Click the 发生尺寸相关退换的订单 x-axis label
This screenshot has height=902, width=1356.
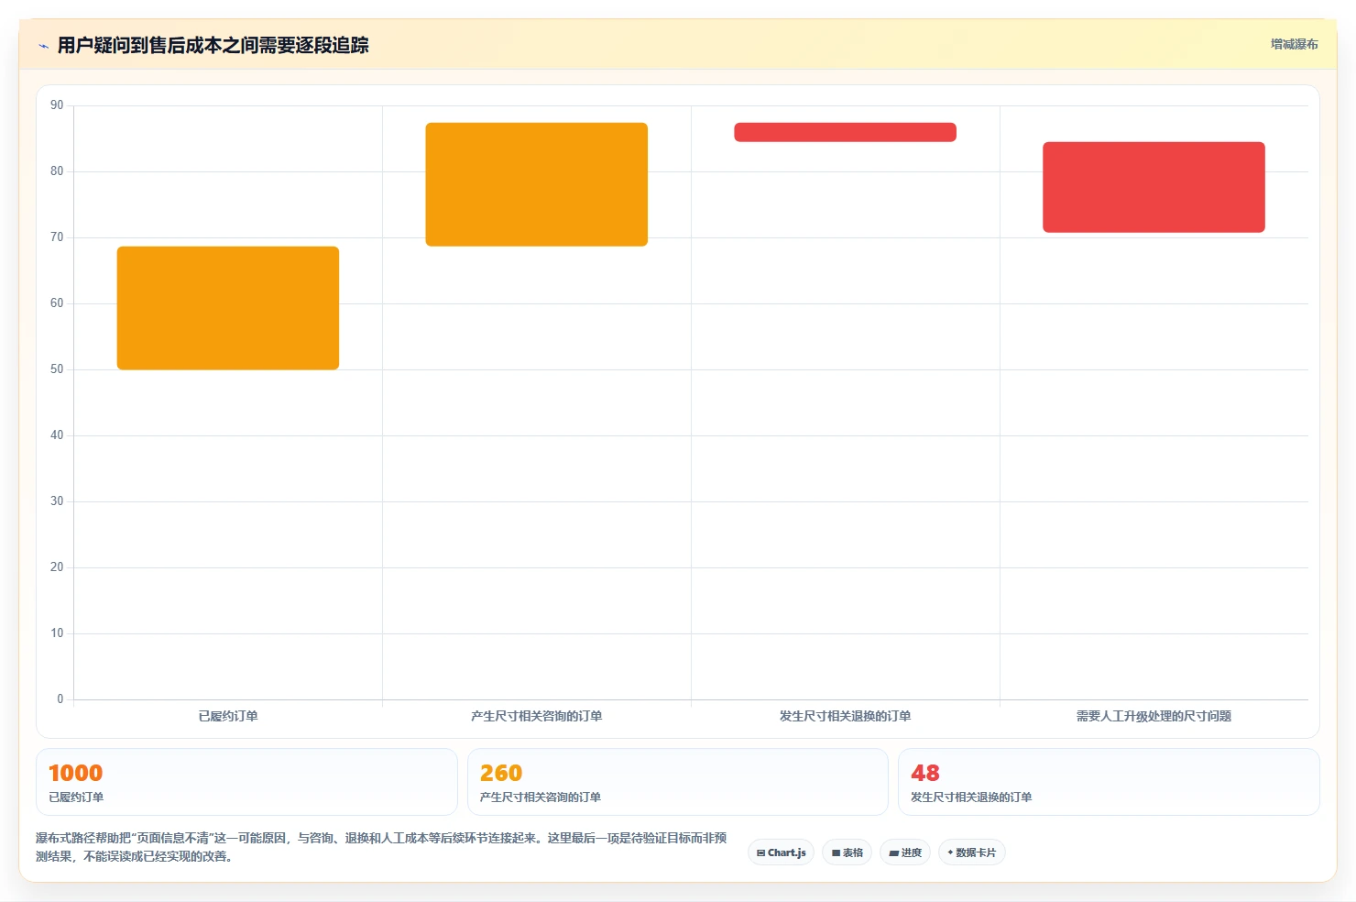[x=845, y=716]
